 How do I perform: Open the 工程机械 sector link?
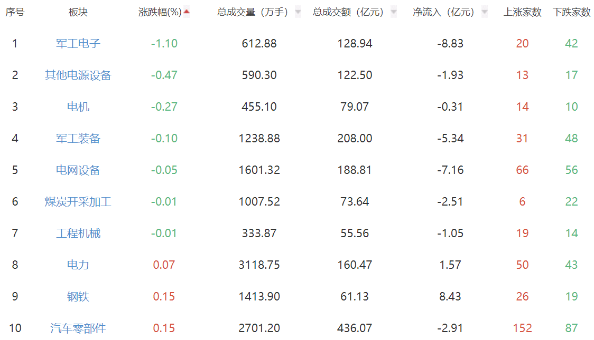pyautogui.click(x=78, y=234)
